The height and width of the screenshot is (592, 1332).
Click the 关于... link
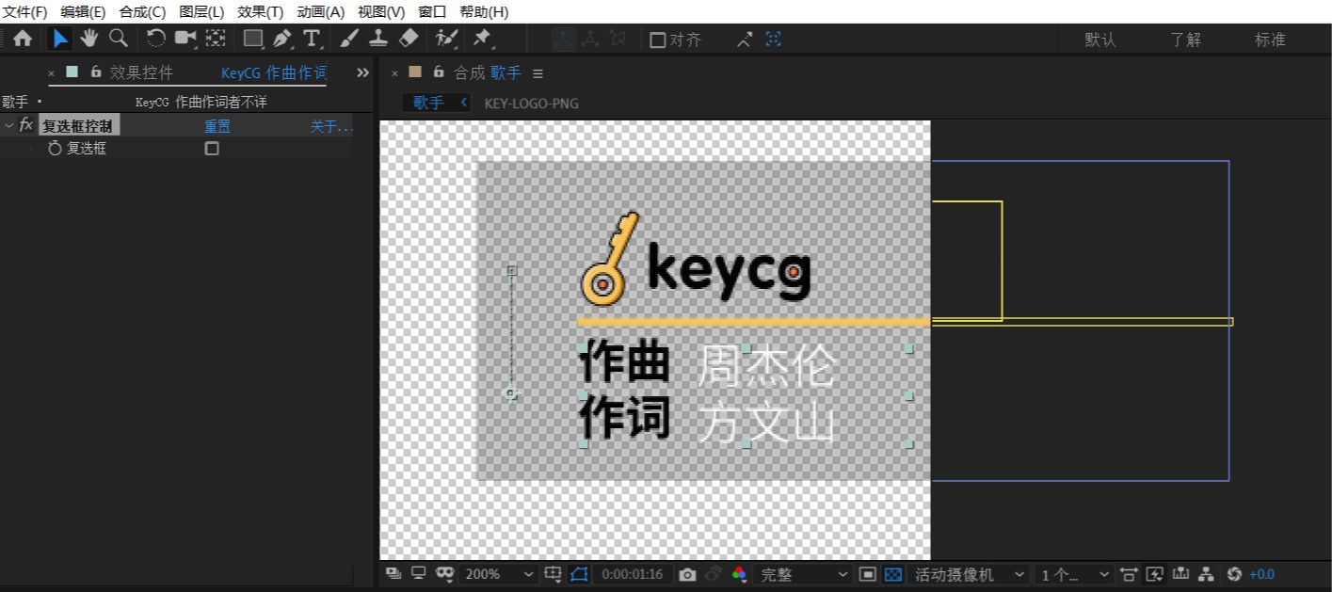click(x=332, y=126)
